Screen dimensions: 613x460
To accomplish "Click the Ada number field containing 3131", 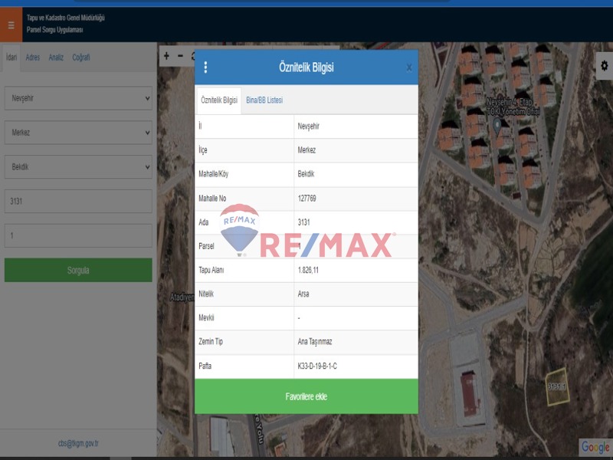I will (78, 202).
